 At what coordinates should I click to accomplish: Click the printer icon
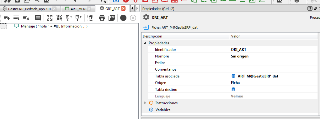102,18
